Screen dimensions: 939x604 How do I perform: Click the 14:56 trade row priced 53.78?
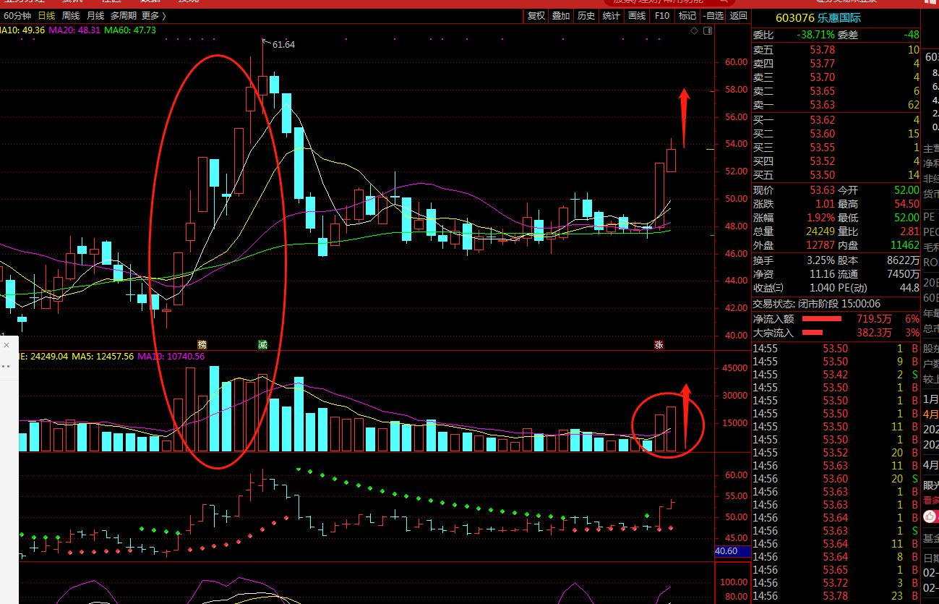click(837, 596)
